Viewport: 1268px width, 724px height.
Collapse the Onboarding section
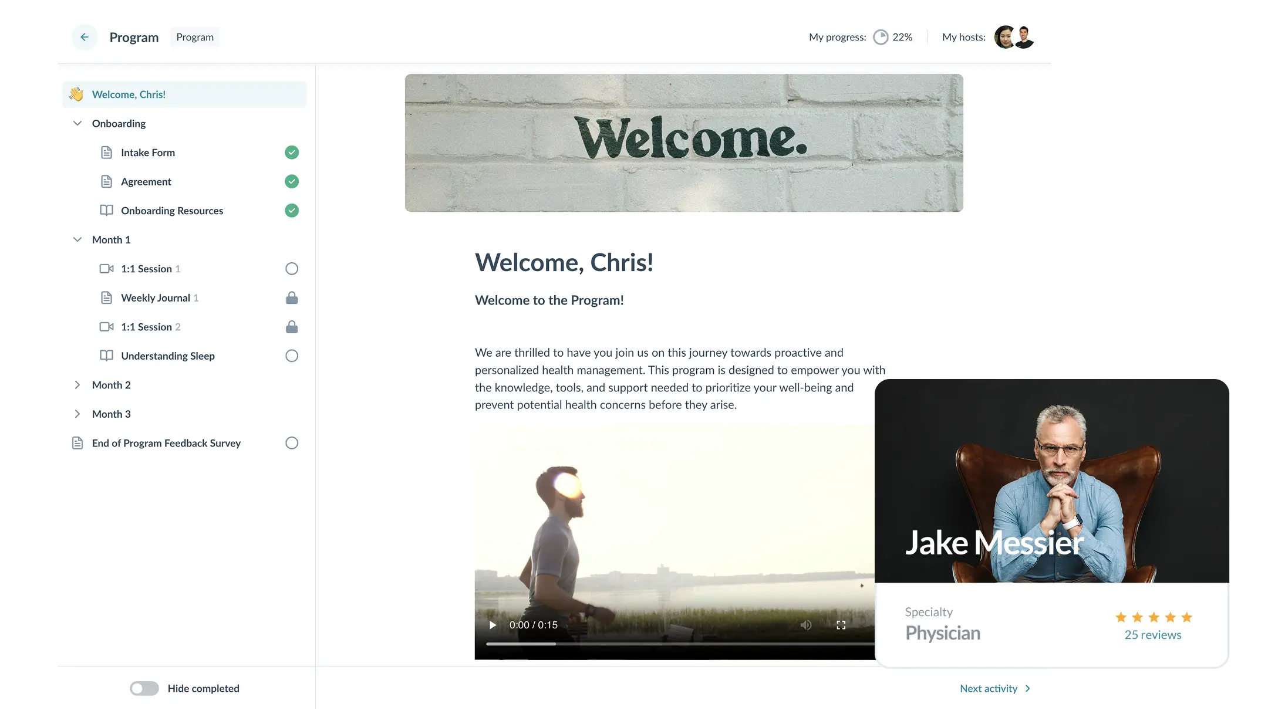pyautogui.click(x=77, y=123)
